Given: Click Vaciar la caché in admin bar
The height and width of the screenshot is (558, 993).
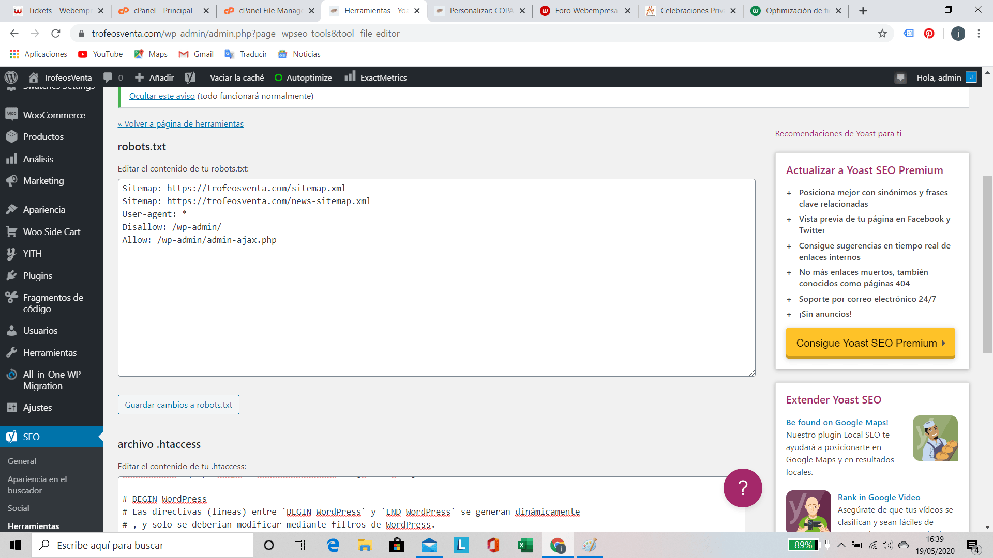Looking at the screenshot, I should (x=237, y=78).
